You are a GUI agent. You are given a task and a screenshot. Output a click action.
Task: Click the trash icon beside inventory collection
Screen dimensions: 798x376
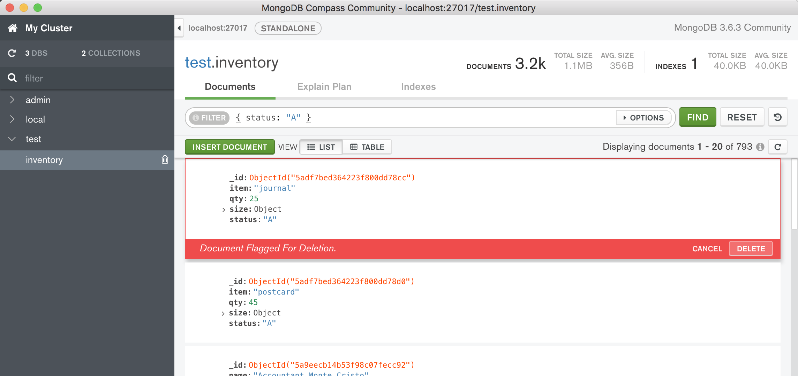coord(165,160)
